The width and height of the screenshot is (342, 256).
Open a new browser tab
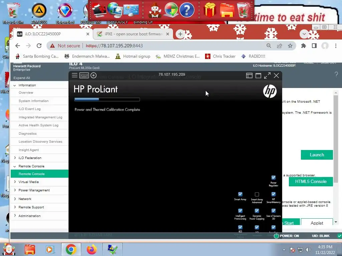pos(180,34)
